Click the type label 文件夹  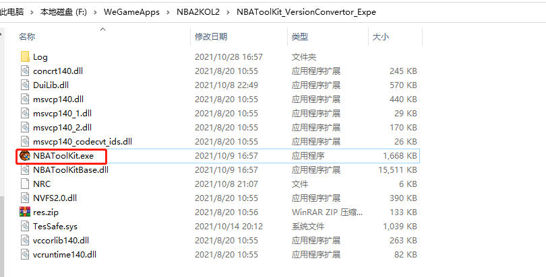[x=304, y=57]
